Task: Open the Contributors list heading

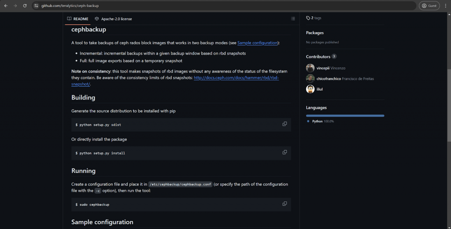Action: click(x=318, y=57)
